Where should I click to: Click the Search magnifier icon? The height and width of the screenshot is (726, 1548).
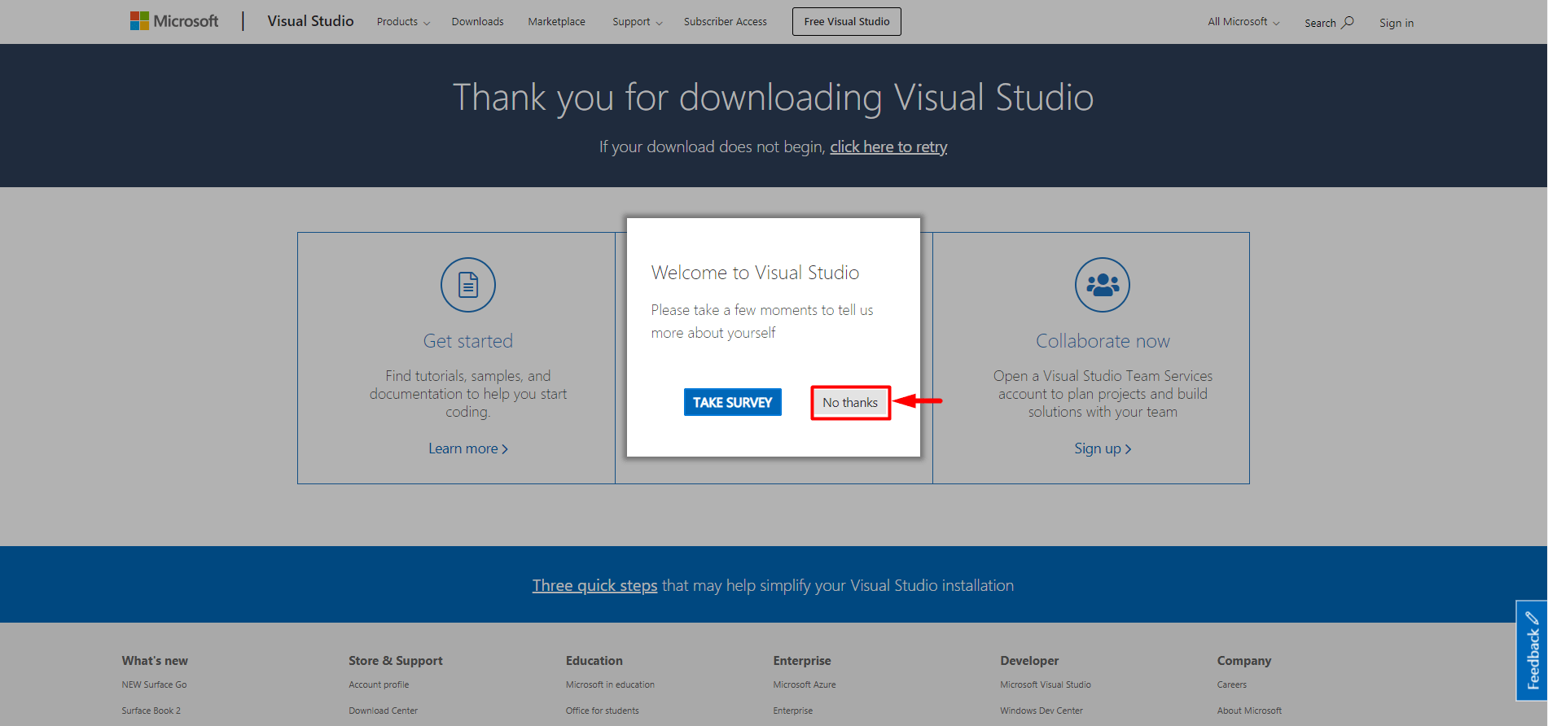pyautogui.click(x=1348, y=22)
